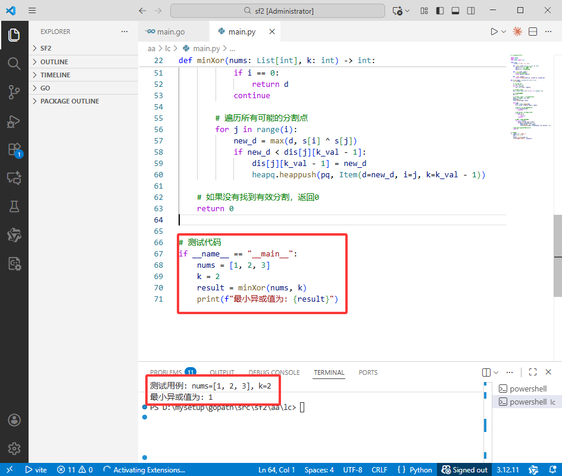Switch to the OUTPUT panel tab
Image resolution: width=562 pixels, height=476 pixels.
222,372
